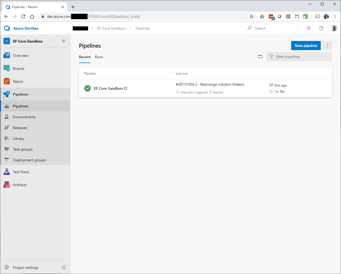Navigate to Releases in the sidebar

pos(20,128)
